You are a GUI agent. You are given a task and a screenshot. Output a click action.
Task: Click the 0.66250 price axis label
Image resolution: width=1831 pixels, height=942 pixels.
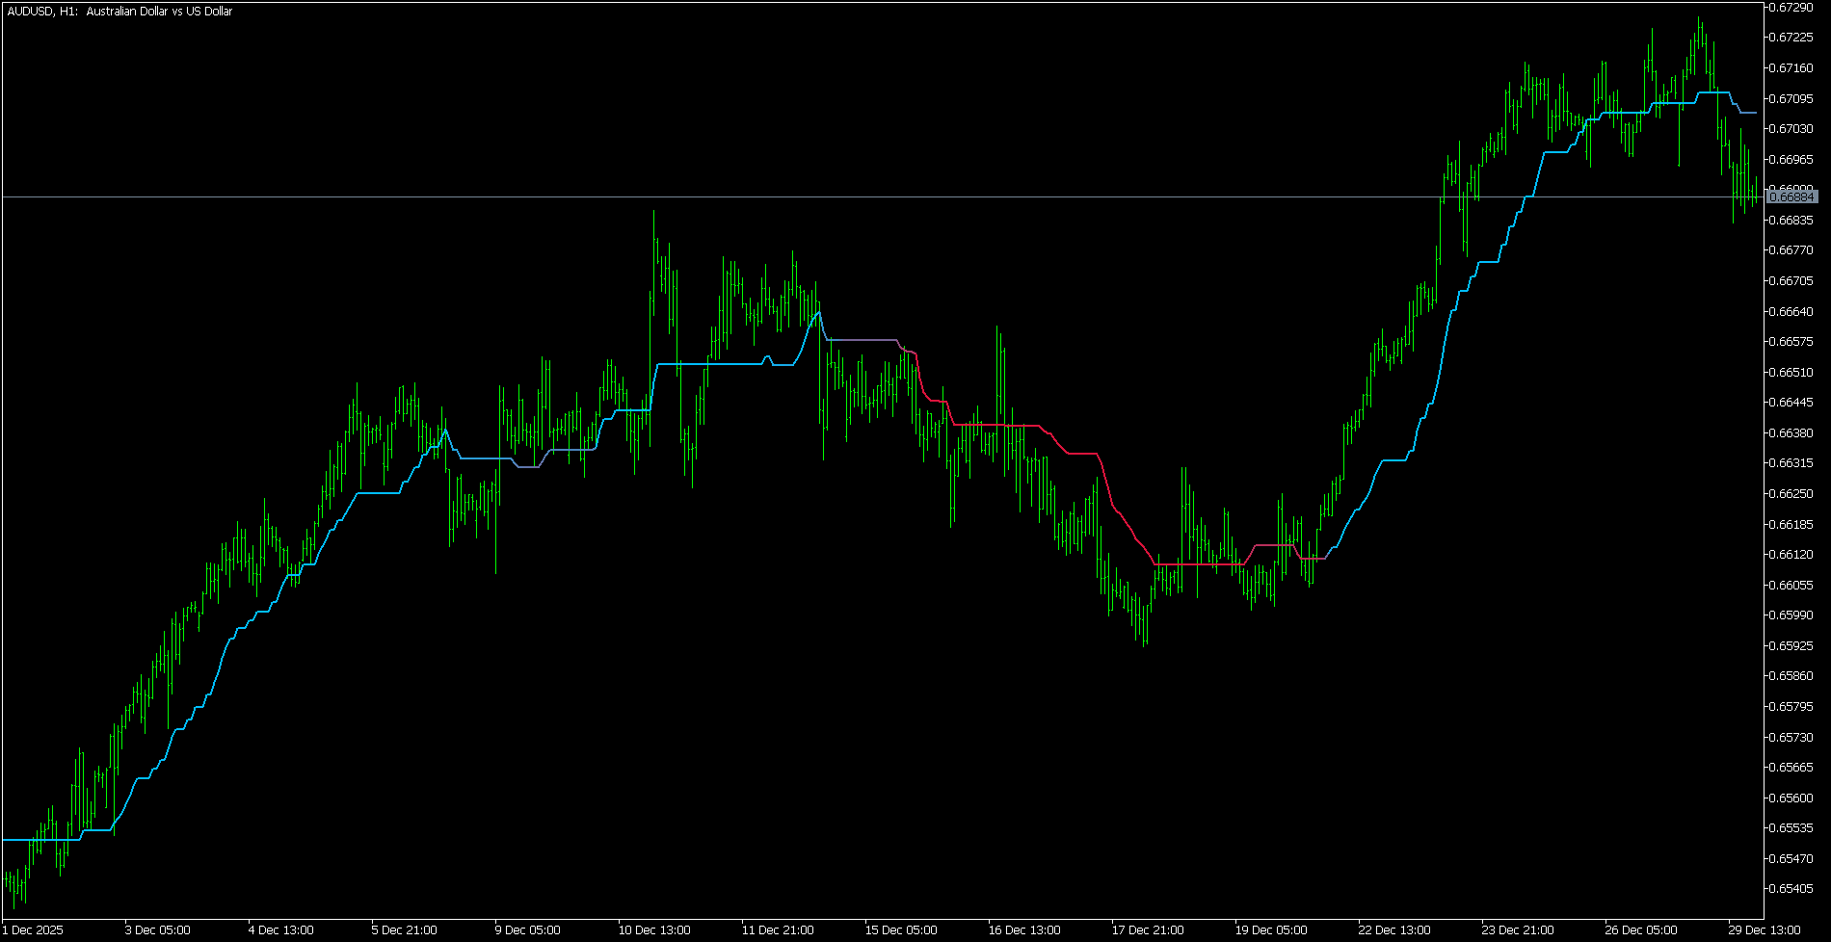1792,494
